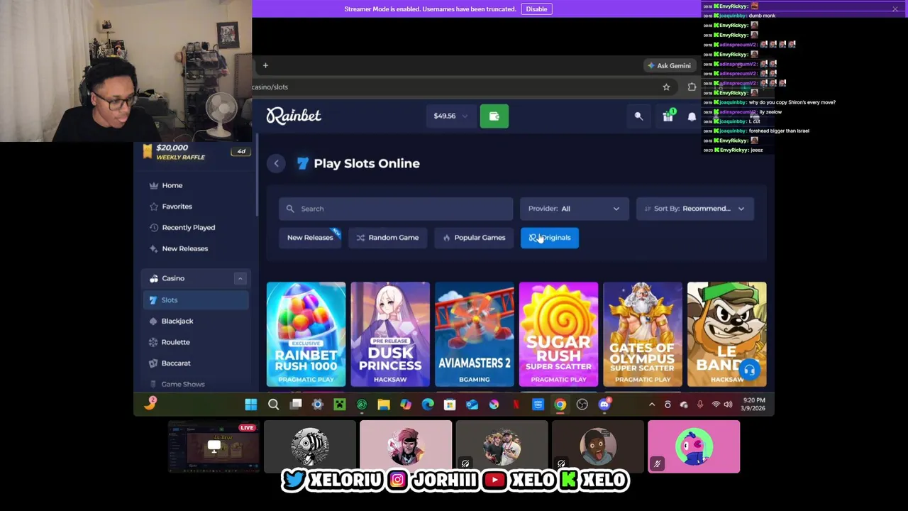Open Netflix from the taskbar
This screenshot has height=511, width=908.
pyautogui.click(x=516, y=405)
